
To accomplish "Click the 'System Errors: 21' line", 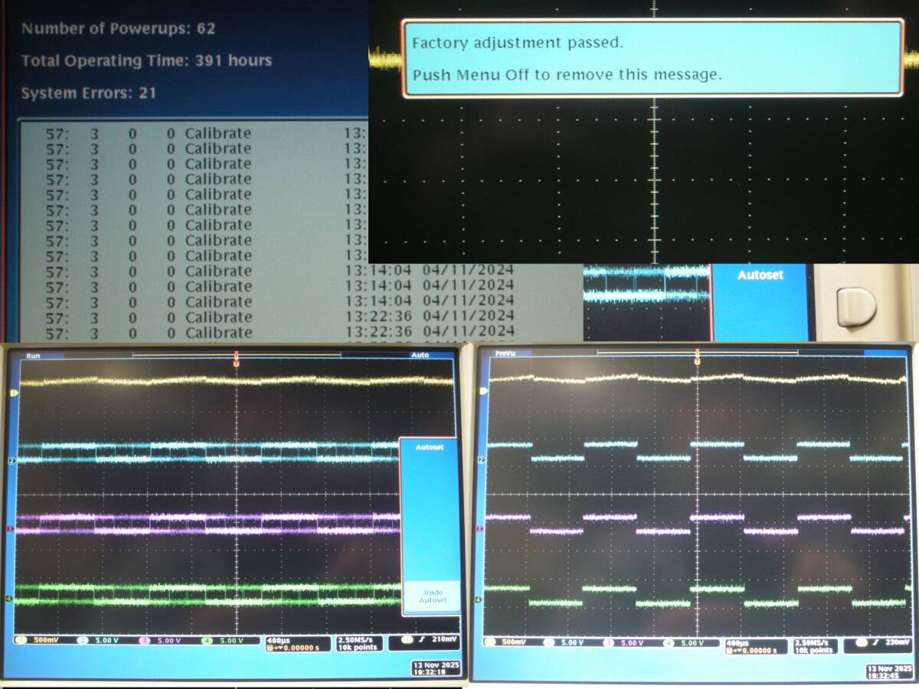I will [x=88, y=93].
